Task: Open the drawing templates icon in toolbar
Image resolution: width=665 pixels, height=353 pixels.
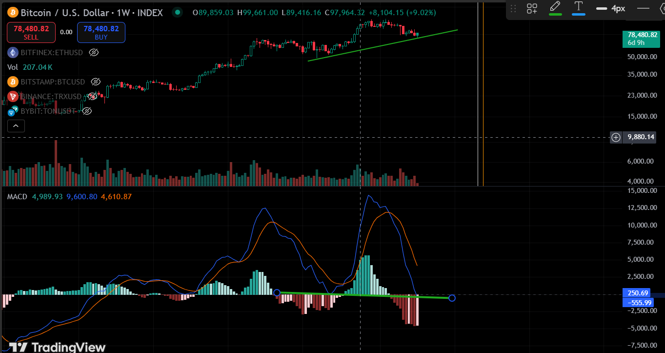Action: 532,8
